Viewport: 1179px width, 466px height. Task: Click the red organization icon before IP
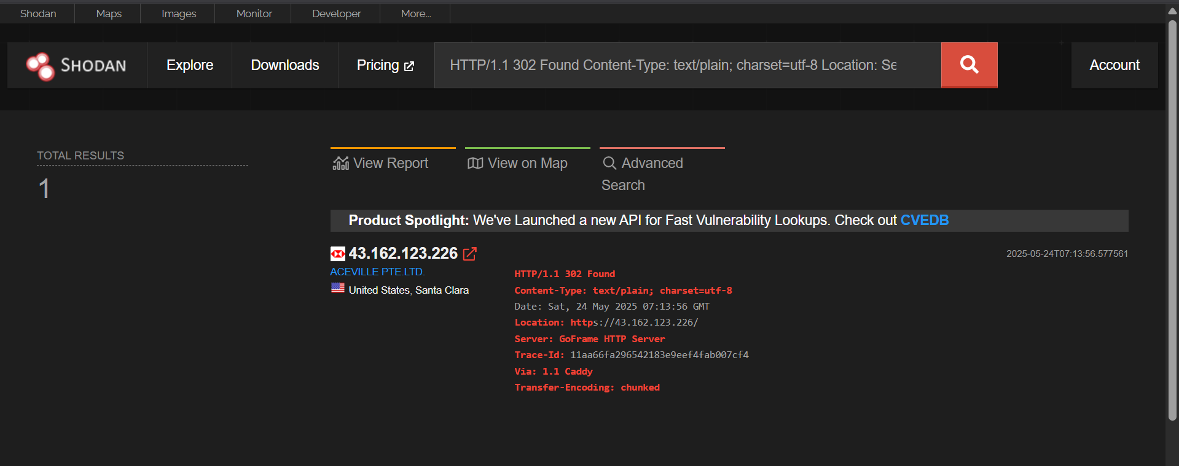click(338, 254)
